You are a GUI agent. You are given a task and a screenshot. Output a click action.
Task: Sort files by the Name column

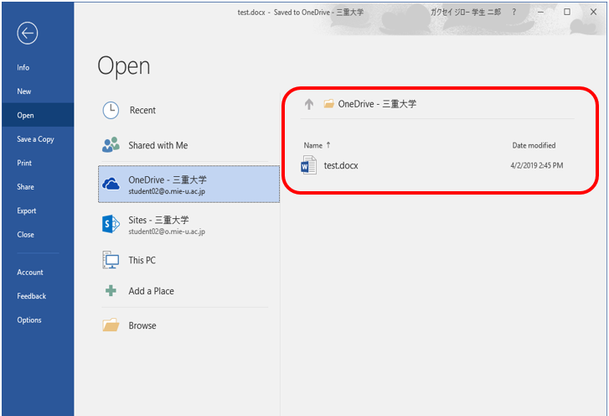[317, 145]
